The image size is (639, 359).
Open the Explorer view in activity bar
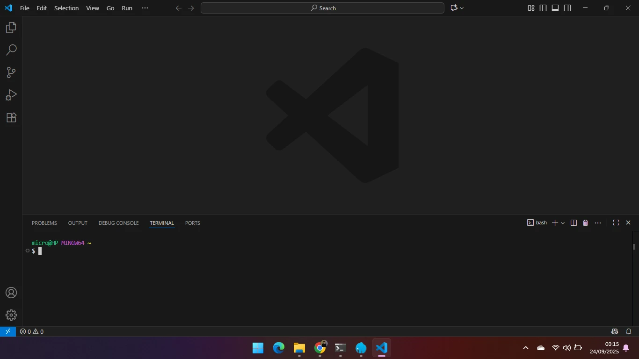tap(11, 28)
